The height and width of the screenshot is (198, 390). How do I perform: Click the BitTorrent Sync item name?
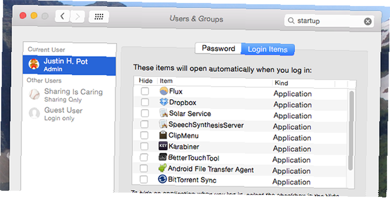click(192, 180)
